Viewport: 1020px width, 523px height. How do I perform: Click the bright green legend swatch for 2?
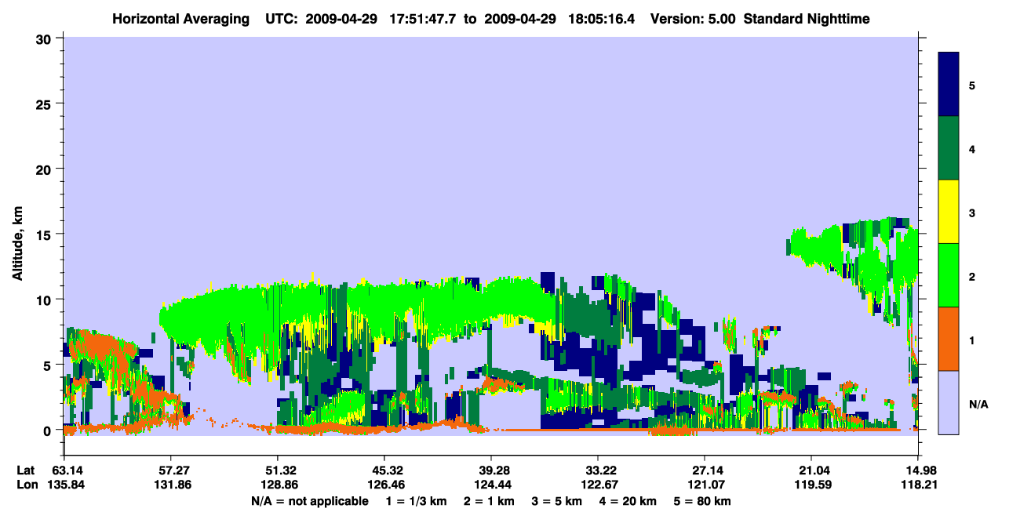tap(949, 275)
